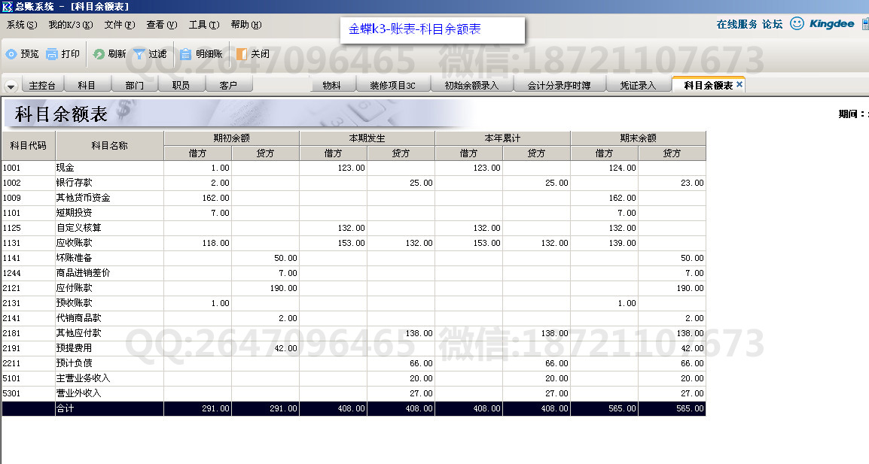Screen dimensions: 869x464
Task: Click the smiley face icon near Kingdee
Action: click(797, 24)
